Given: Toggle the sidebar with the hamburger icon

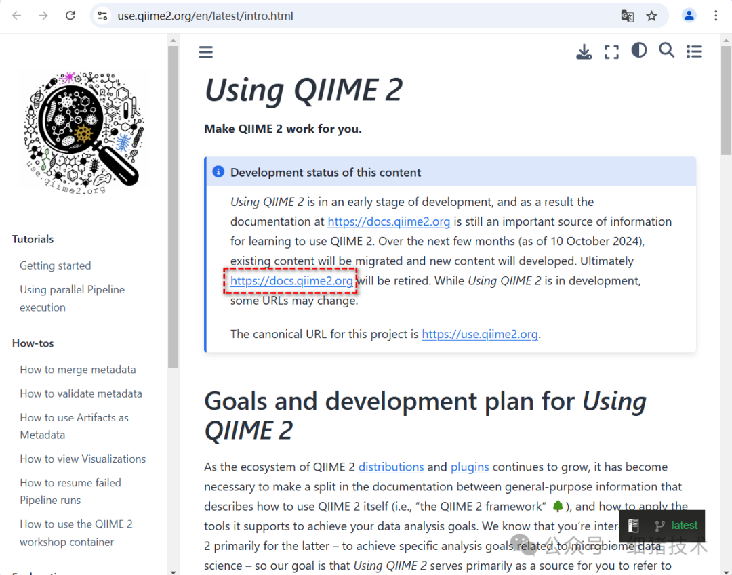Looking at the screenshot, I should click(x=206, y=51).
